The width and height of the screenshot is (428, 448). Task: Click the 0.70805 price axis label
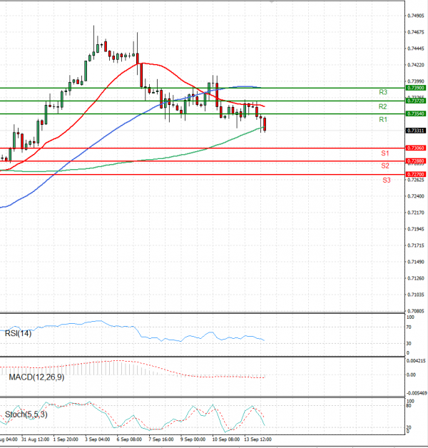[416, 311]
